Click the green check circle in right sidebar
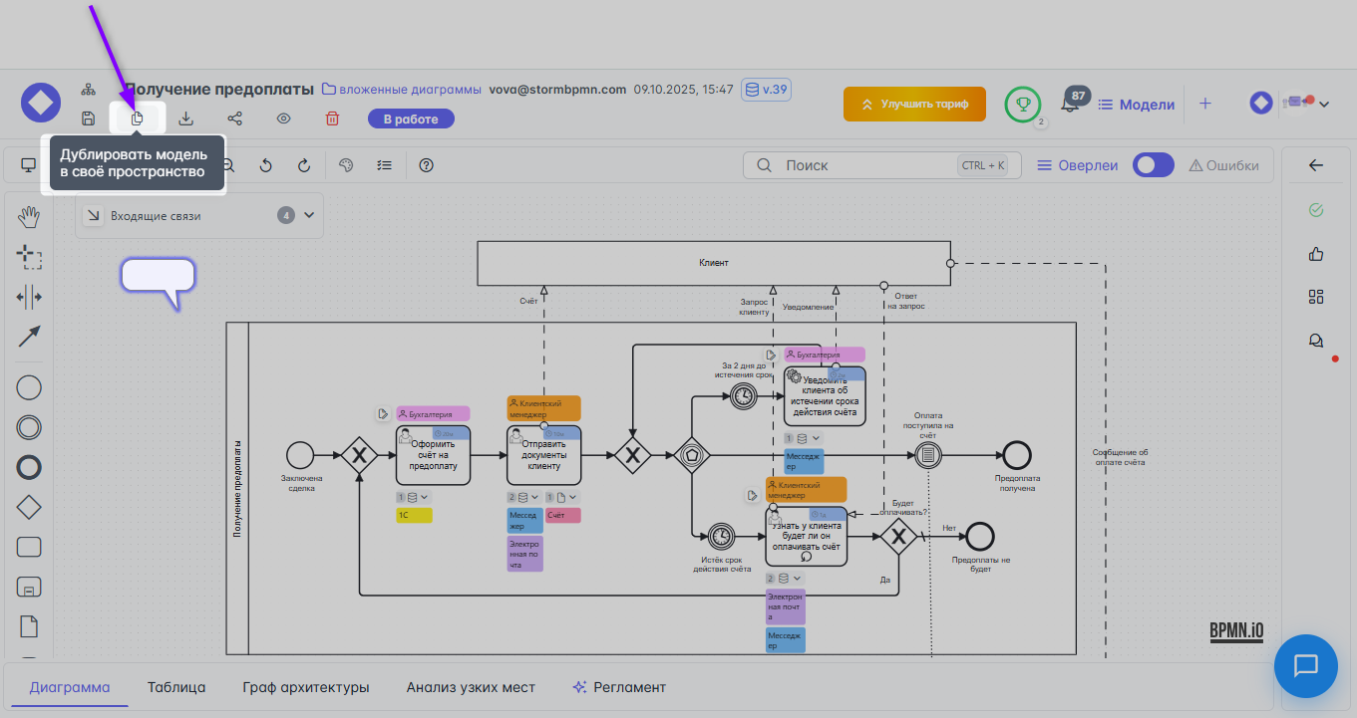The image size is (1357, 718). [x=1316, y=210]
